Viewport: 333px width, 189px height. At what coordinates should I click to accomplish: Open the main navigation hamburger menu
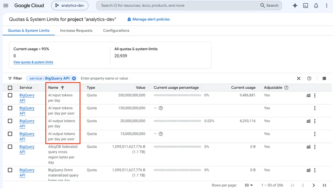click(6, 6)
